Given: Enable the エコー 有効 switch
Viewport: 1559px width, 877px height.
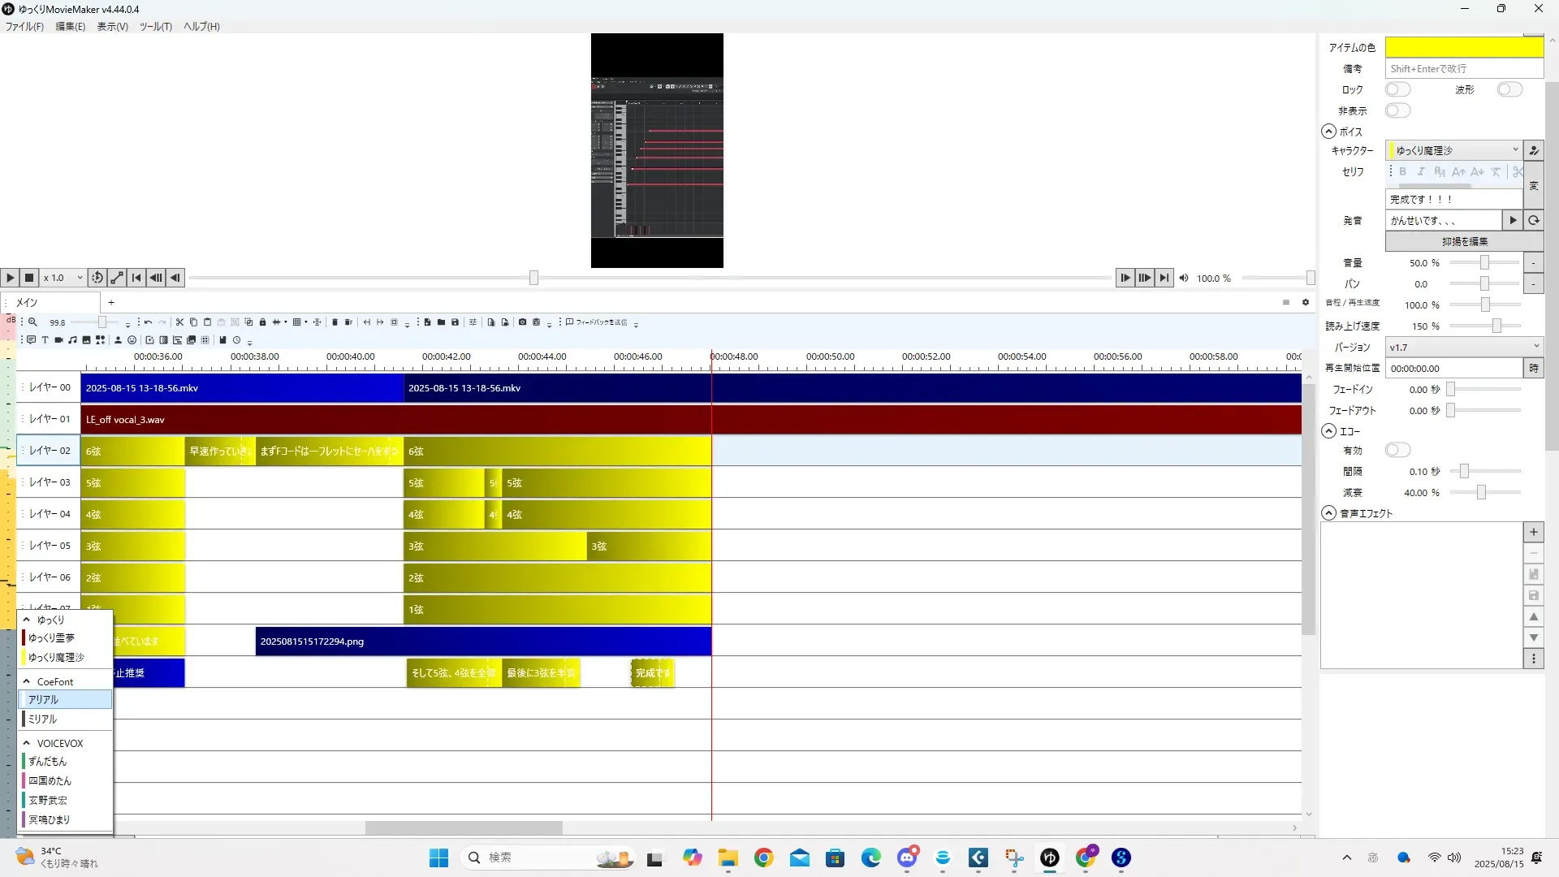Looking at the screenshot, I should 1397,450.
